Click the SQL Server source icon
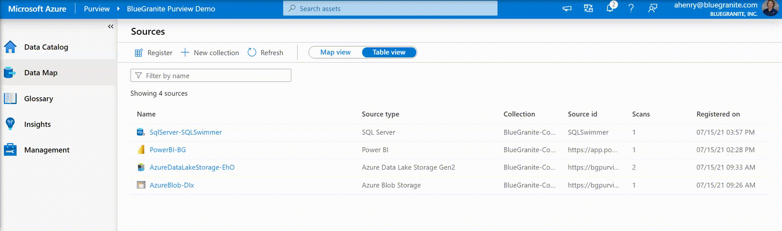Screen dimensions: 782x231 coord(141,132)
